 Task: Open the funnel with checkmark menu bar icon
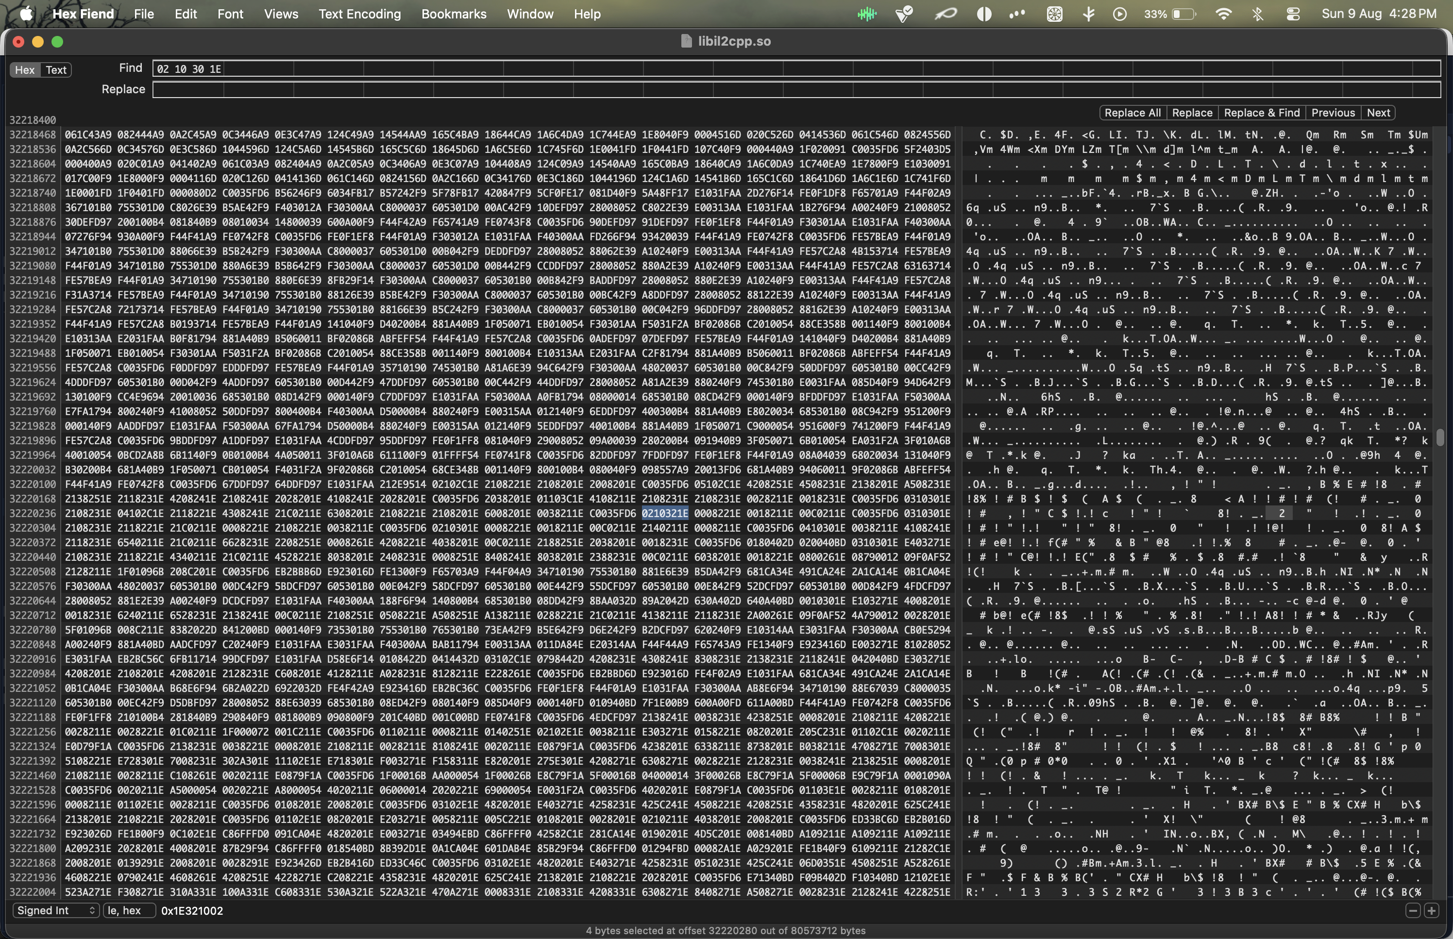coord(904,14)
